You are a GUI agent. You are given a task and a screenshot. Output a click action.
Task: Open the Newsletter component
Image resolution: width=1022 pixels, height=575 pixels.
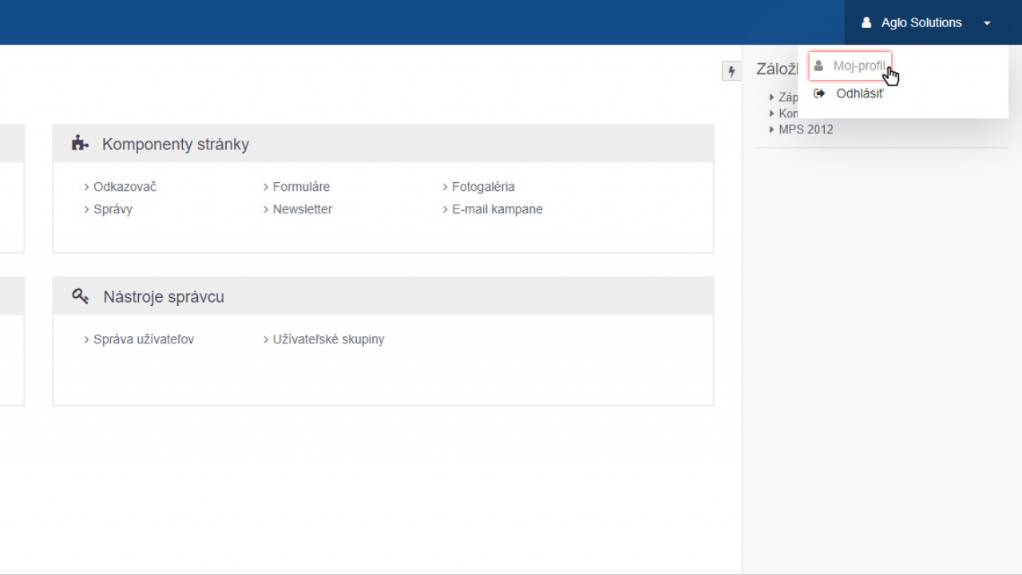point(302,209)
